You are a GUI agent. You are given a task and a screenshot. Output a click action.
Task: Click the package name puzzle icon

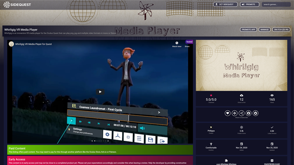(226, 161)
